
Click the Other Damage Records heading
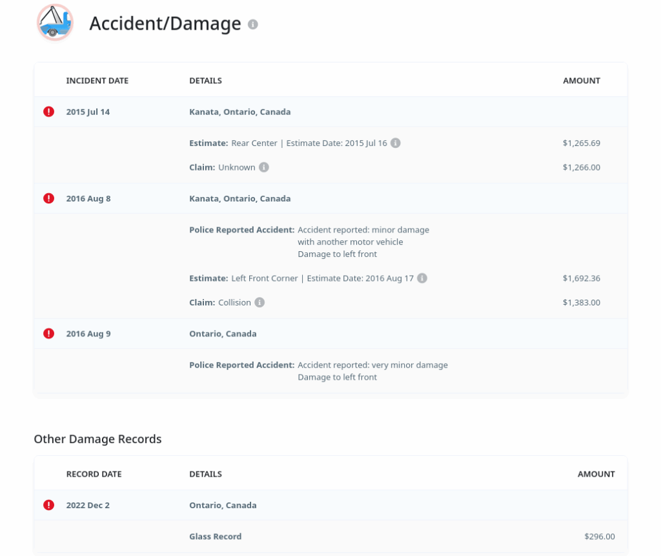click(97, 439)
